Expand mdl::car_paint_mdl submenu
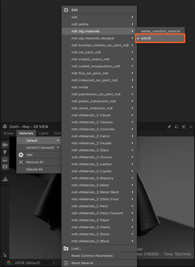Viewport: 195px width, 267px height. pyautogui.click(x=99, y=52)
